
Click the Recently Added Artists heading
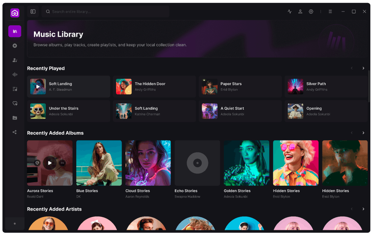(54, 209)
